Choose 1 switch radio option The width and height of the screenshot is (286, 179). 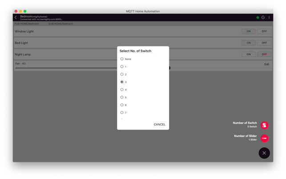click(122, 67)
